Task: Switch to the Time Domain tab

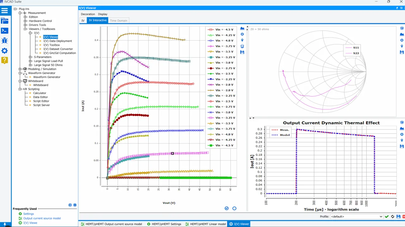Action: coord(118,20)
